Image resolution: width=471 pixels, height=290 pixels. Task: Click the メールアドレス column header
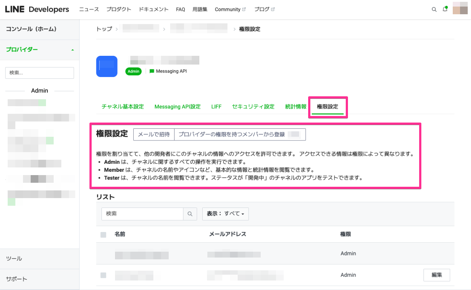point(227,234)
